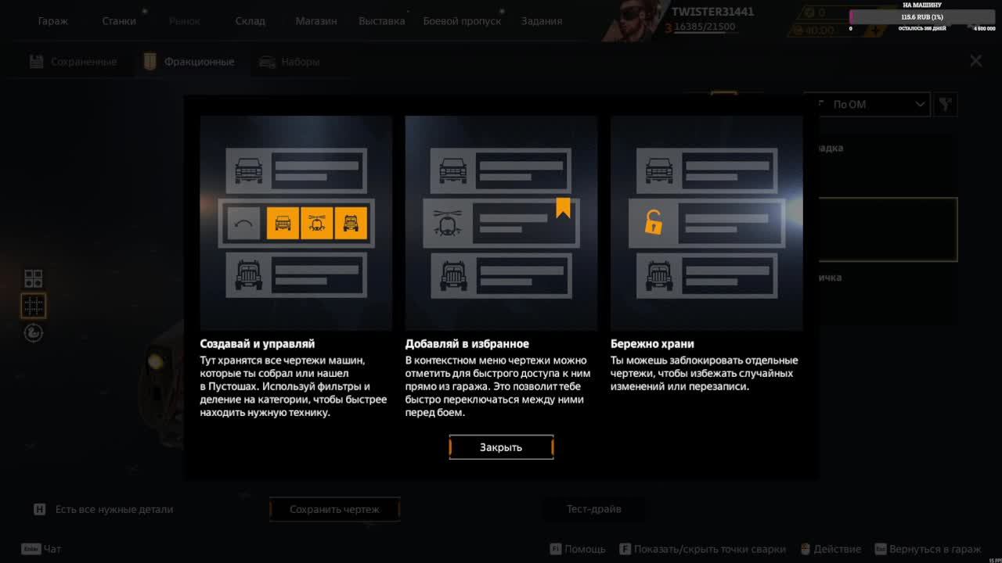Switch to the Сохраненные tab
Screen dimensions: 1002x563
coord(73,62)
